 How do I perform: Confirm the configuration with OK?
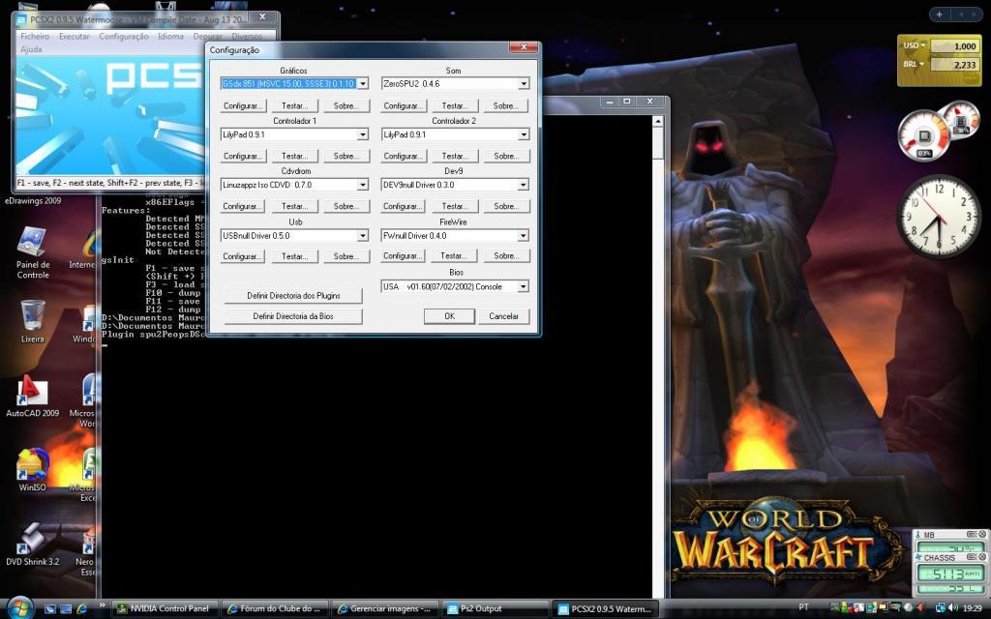click(x=449, y=316)
